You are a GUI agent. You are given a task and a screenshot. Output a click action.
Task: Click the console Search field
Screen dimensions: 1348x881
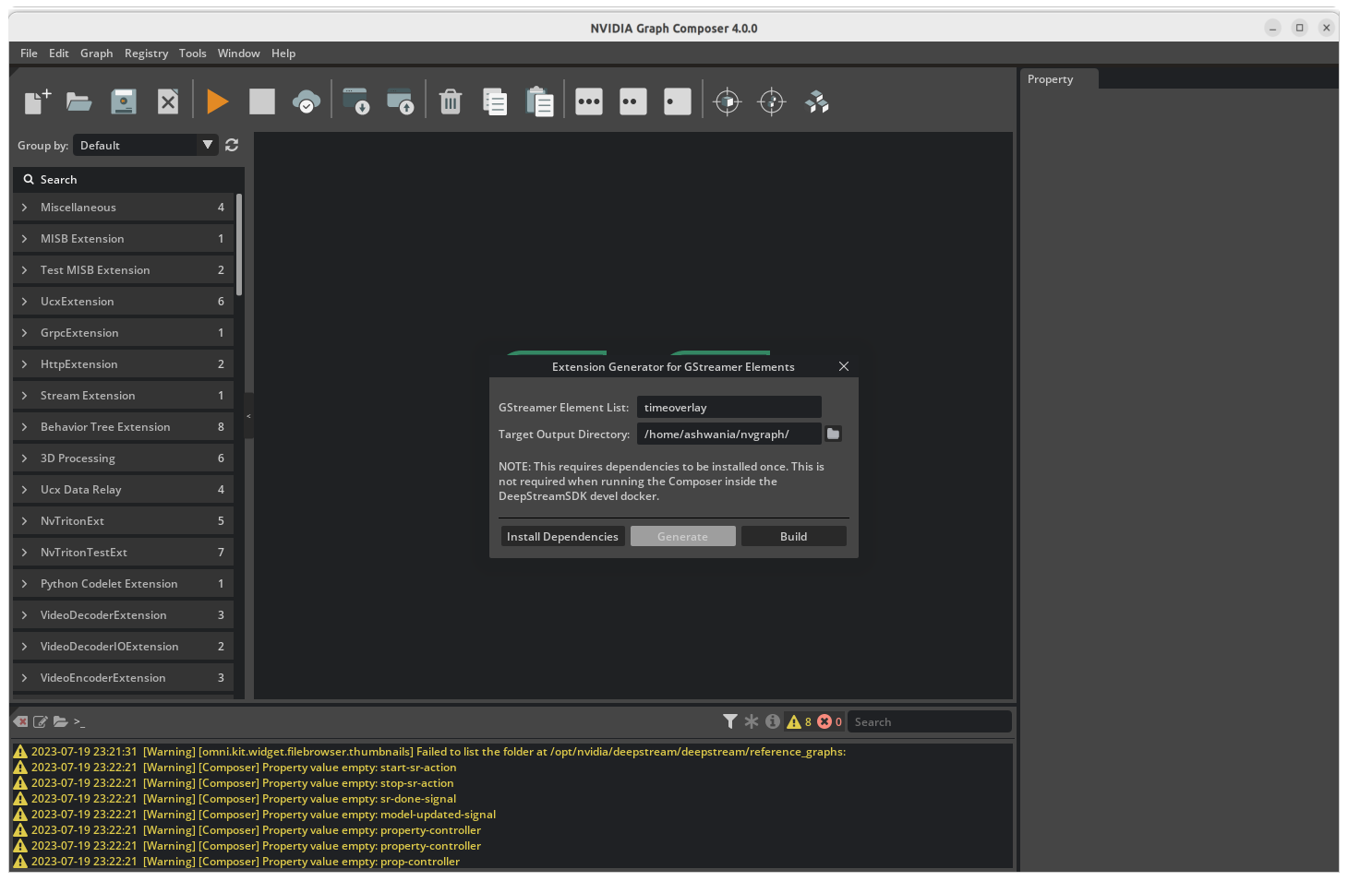click(930, 721)
